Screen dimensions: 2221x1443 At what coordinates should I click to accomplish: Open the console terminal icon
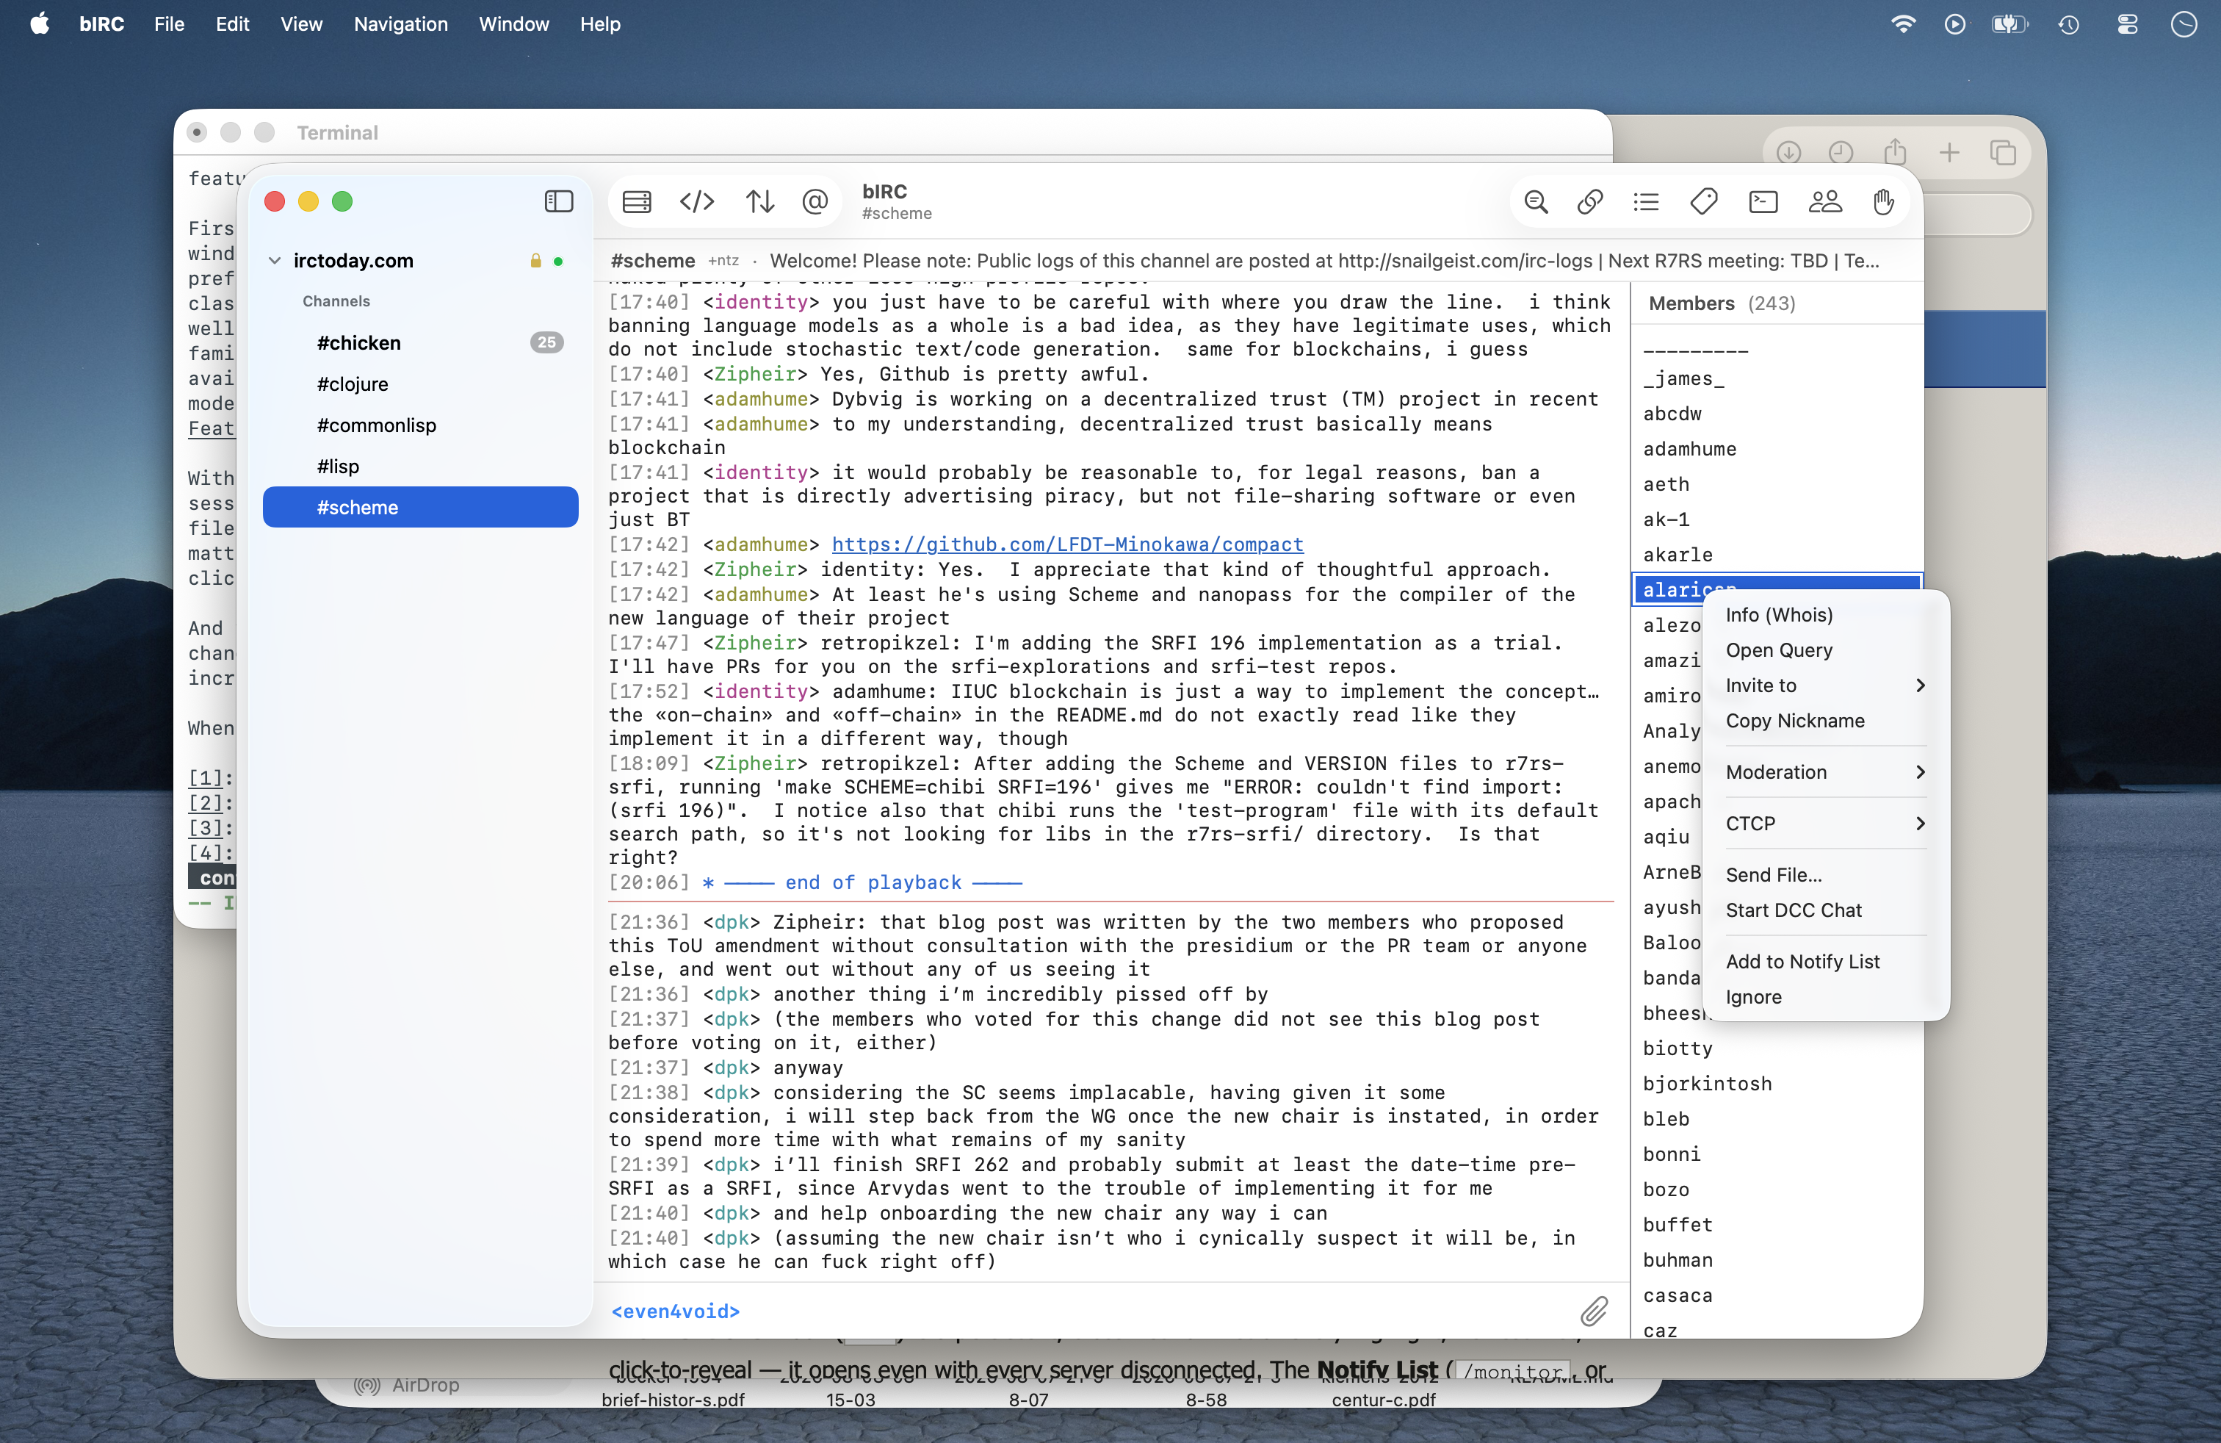tap(1763, 201)
